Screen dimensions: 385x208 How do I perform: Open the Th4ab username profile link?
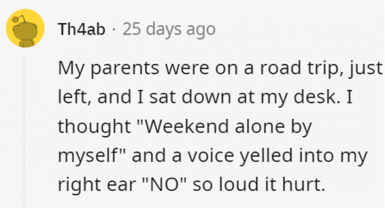tap(81, 29)
